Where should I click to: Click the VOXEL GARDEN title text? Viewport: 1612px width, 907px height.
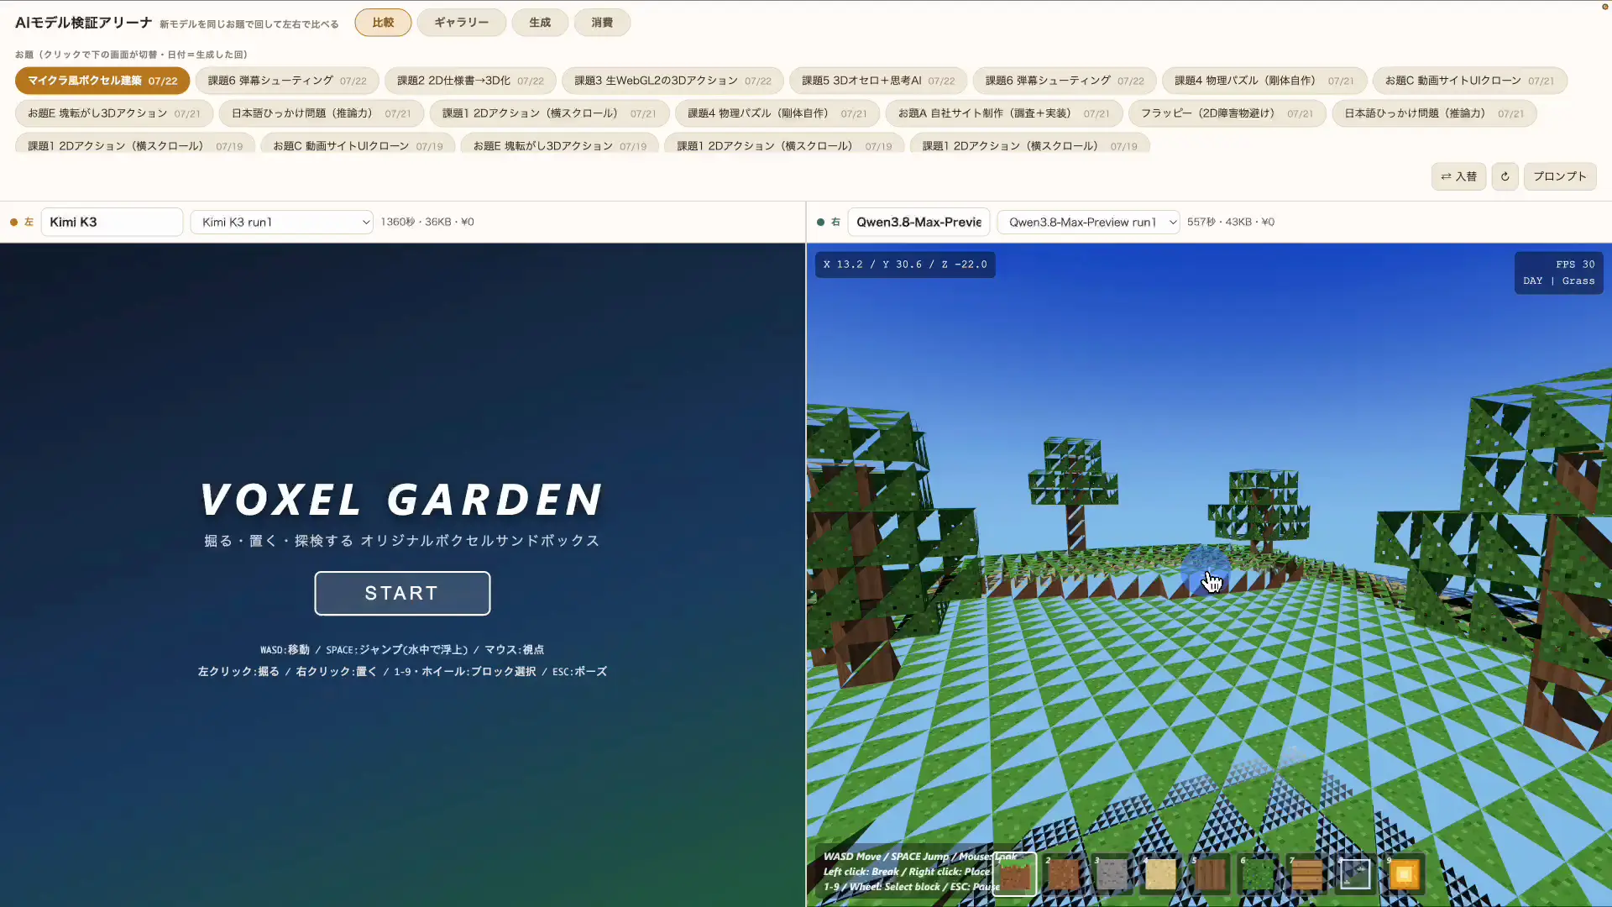point(402,500)
